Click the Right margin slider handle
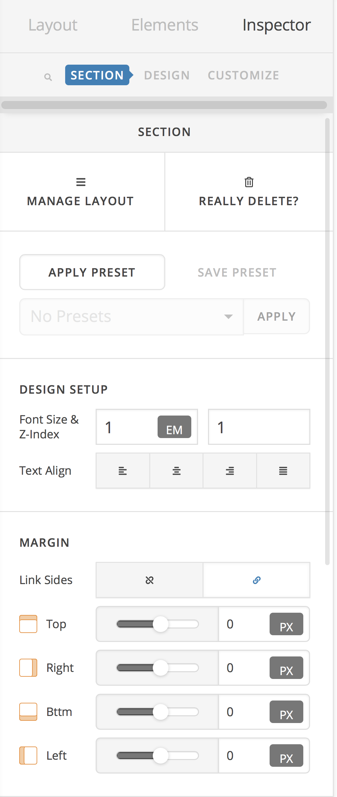Screen dimensions: 337x797 (161, 668)
